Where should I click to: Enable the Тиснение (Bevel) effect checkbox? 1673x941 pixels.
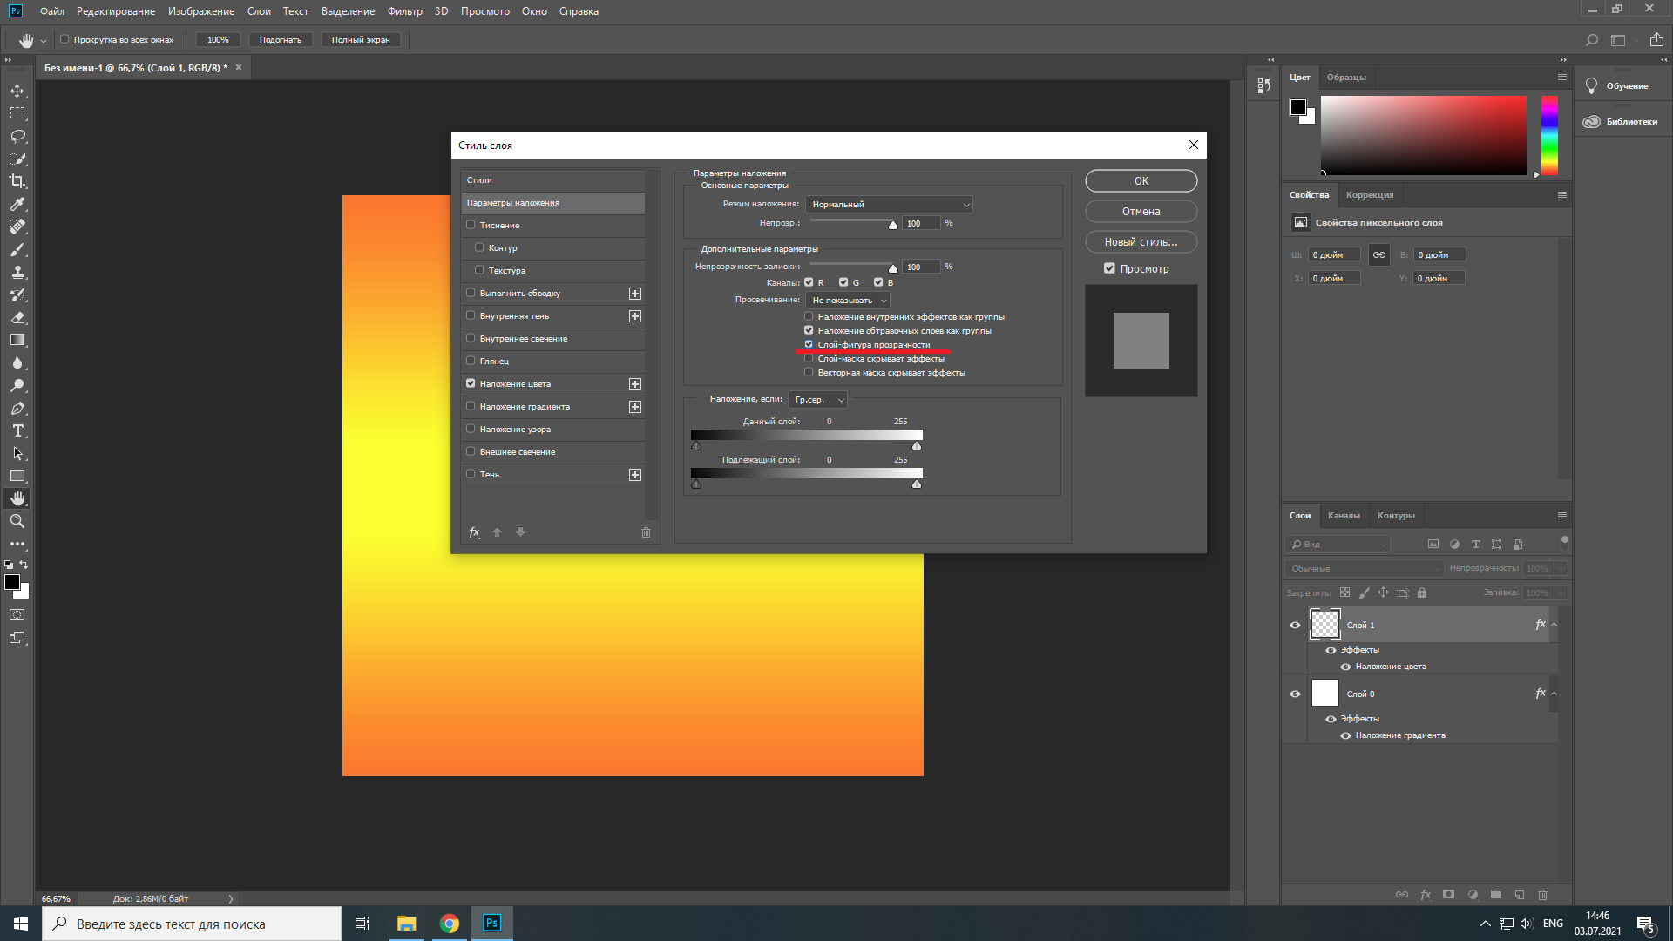pyautogui.click(x=471, y=225)
